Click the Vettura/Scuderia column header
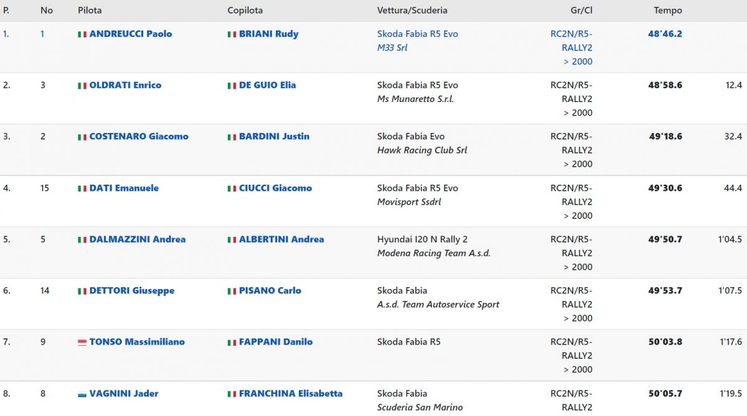 point(412,11)
